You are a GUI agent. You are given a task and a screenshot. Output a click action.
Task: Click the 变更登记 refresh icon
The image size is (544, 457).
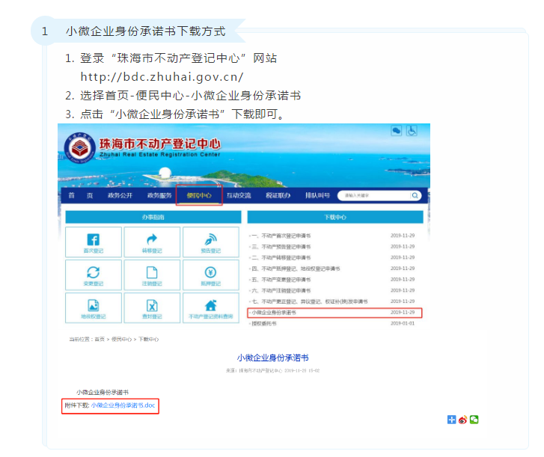point(94,274)
